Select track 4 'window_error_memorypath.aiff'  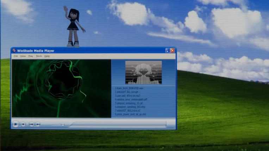click(x=131, y=99)
